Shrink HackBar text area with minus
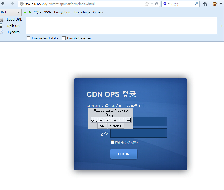224x190 pixels. (x=222, y=20)
